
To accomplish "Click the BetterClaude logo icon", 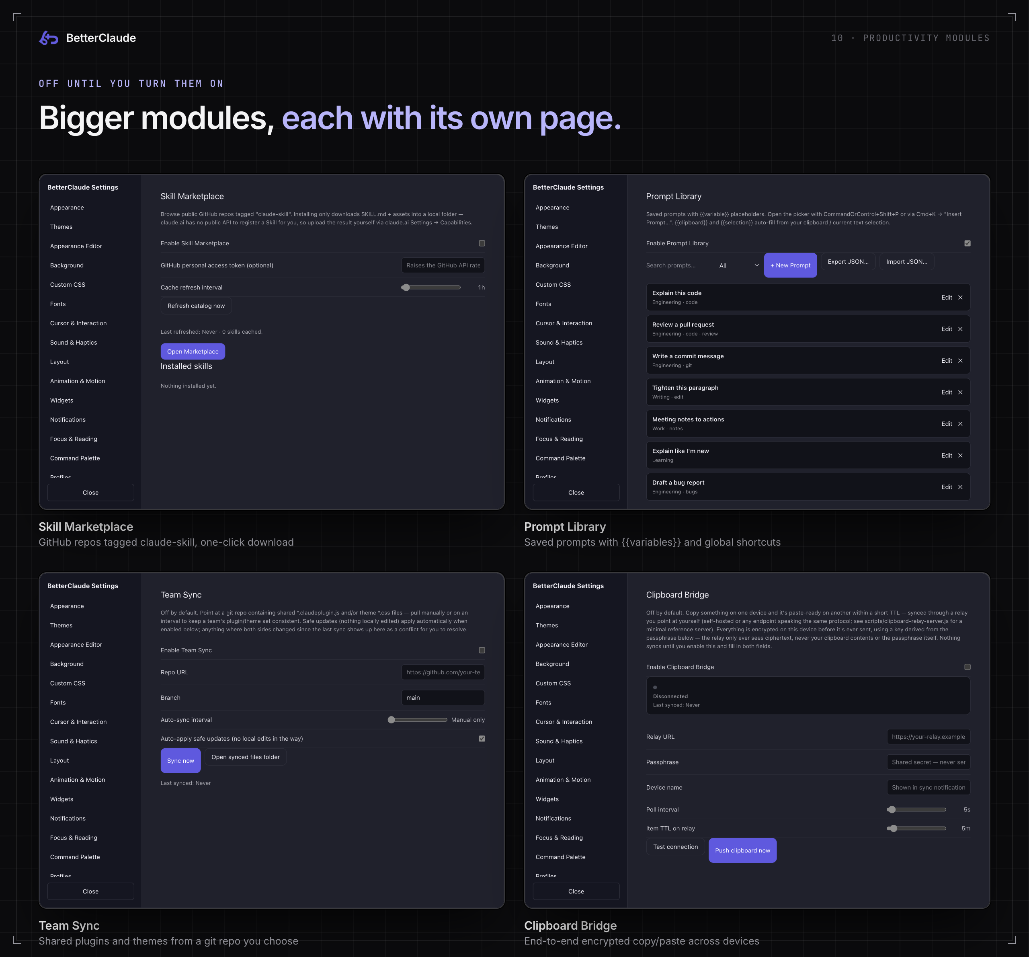I will [49, 38].
